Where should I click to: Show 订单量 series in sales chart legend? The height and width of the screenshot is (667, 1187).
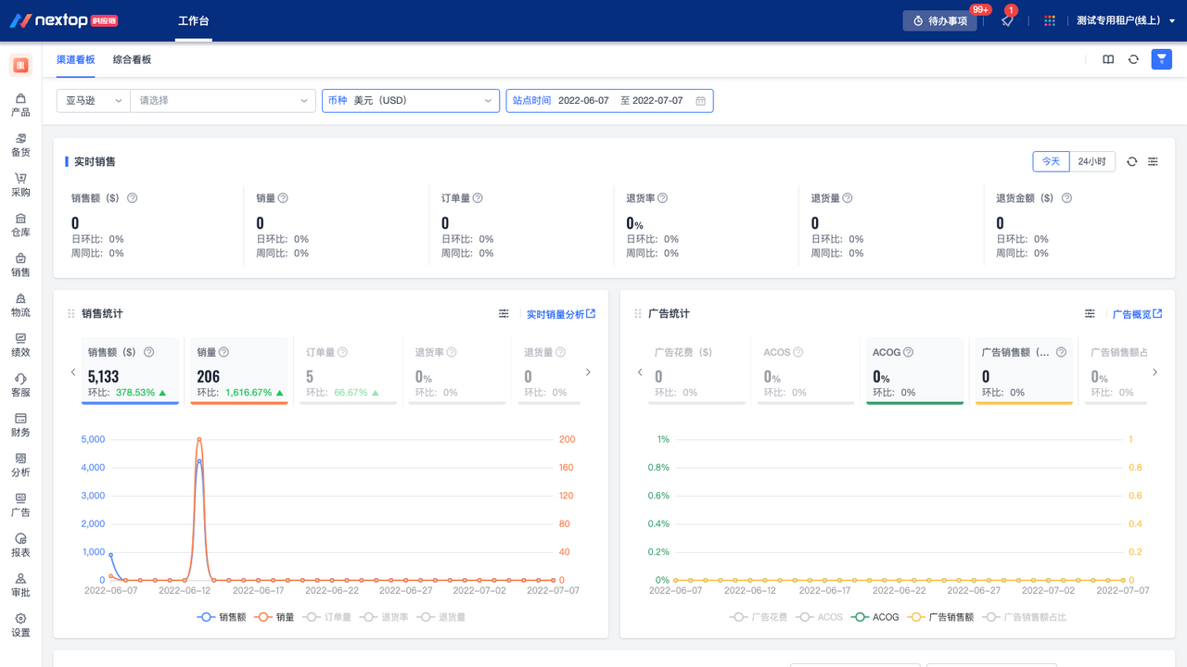point(328,617)
